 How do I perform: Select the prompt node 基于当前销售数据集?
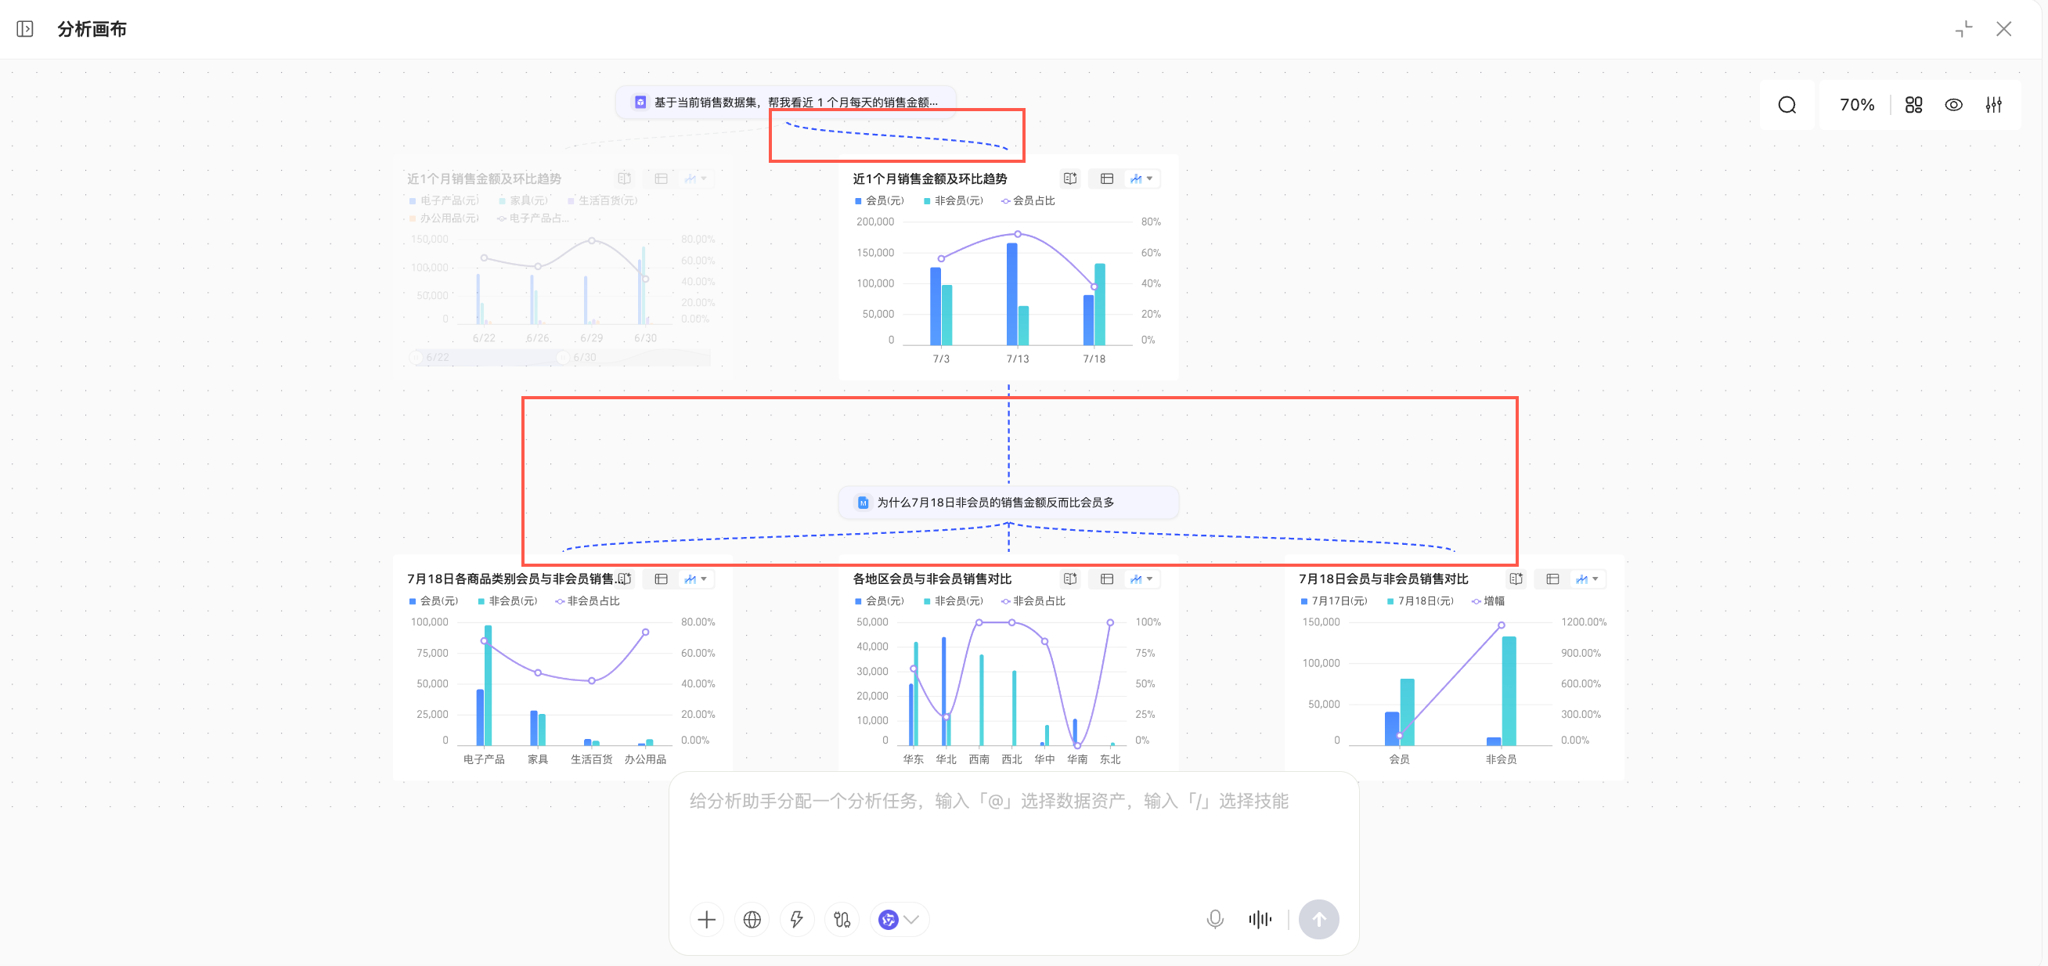pos(785,103)
